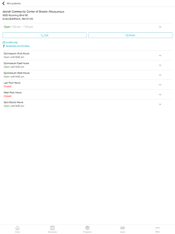Viewport: 175px width, 234px height.
Task: Open the Home tab
Action: (x=17, y=229)
